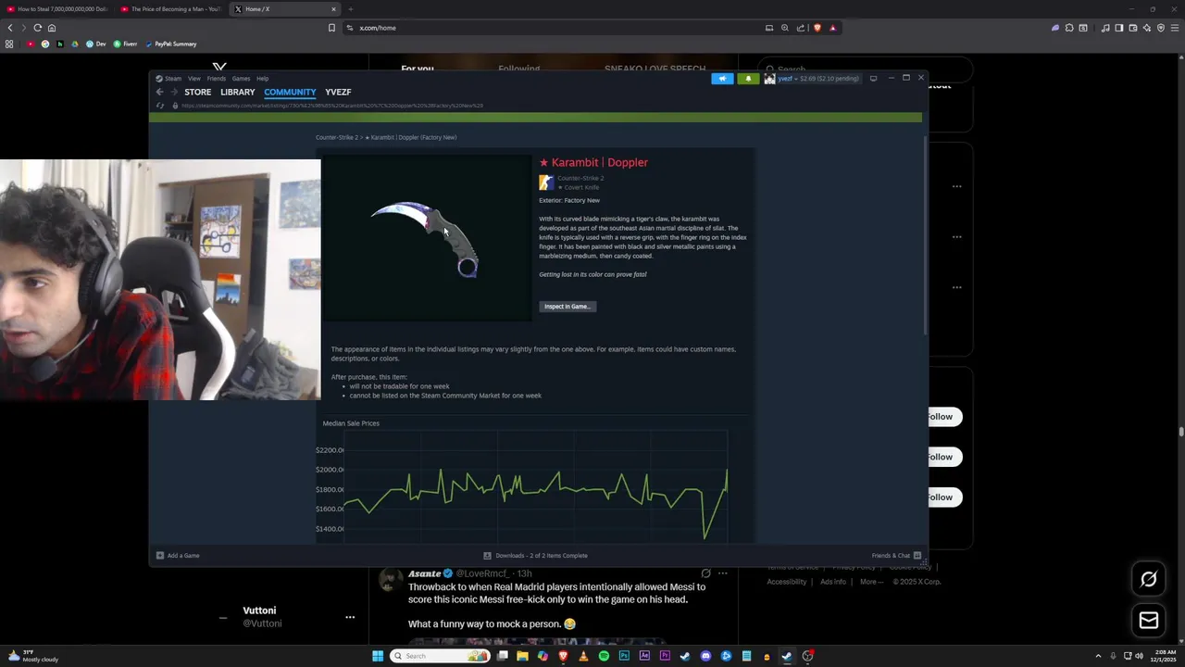Click the Inspect in Game button
The height and width of the screenshot is (667, 1185).
pos(568,307)
